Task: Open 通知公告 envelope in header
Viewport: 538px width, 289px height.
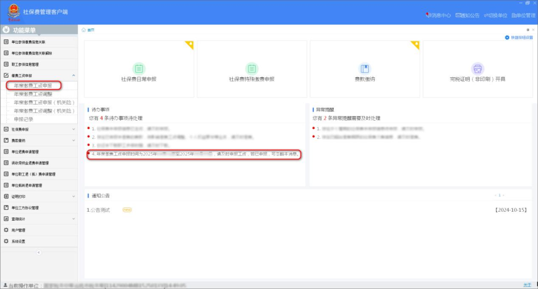Action: (x=467, y=15)
